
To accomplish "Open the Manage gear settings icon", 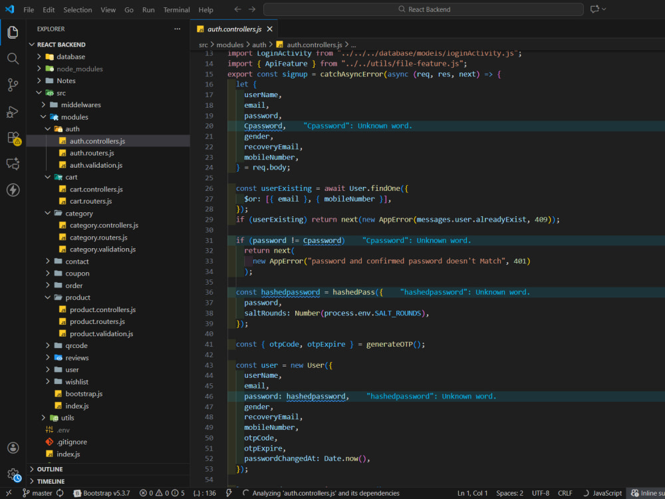I will click(13, 474).
